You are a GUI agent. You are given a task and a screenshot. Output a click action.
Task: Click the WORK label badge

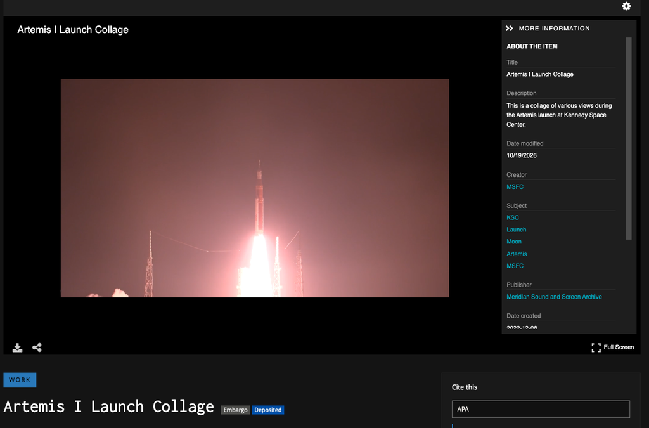point(20,380)
